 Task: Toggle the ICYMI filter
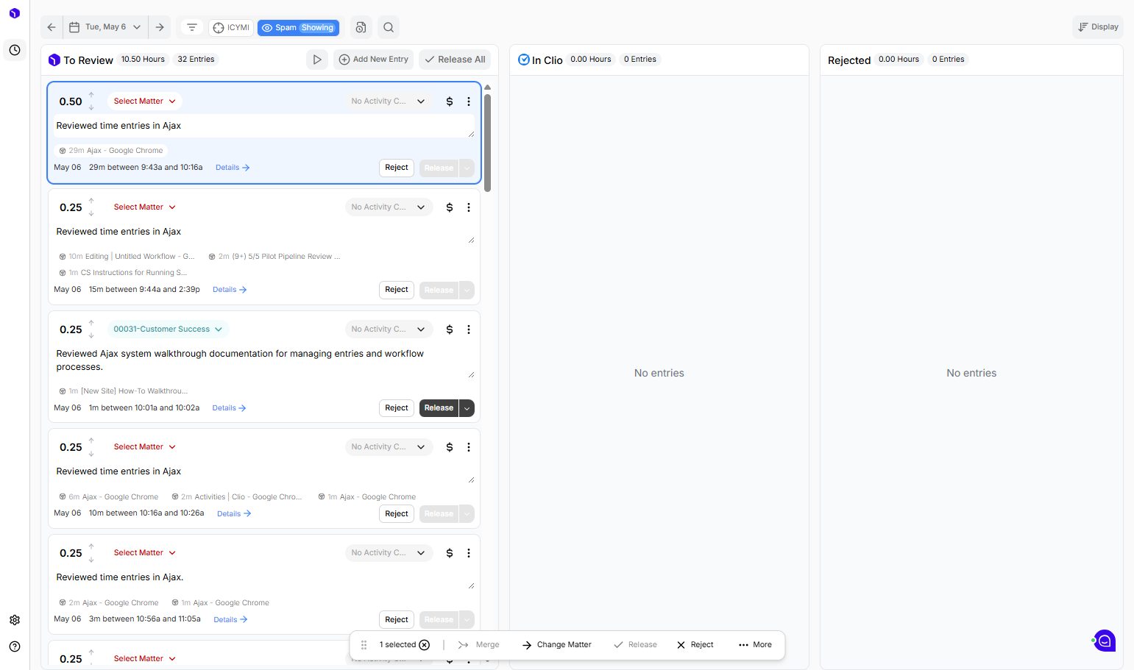pos(231,27)
